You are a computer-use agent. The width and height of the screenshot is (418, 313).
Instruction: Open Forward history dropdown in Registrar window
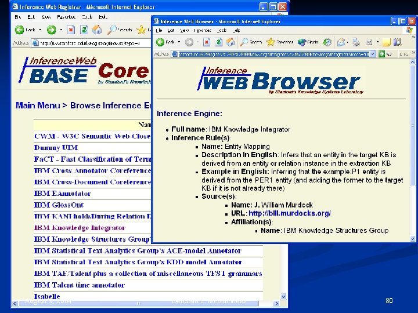tap(61, 30)
